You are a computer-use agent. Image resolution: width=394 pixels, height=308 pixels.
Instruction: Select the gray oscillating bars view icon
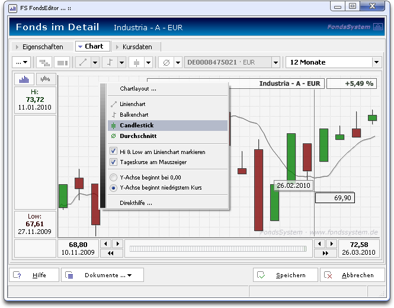[46, 79]
